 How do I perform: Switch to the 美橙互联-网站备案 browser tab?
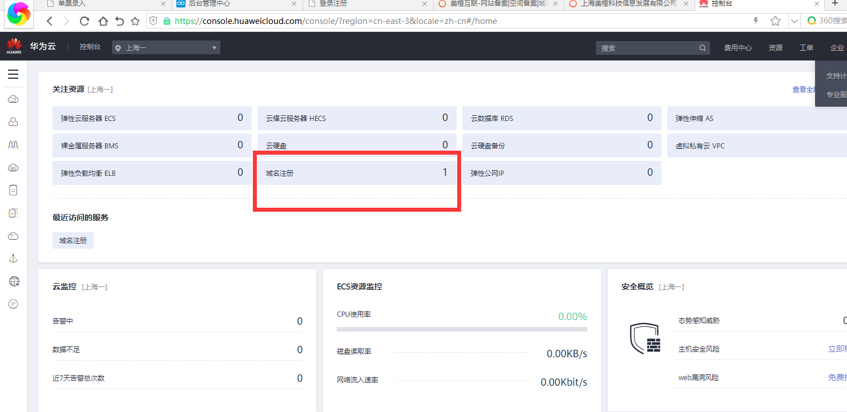click(498, 3)
